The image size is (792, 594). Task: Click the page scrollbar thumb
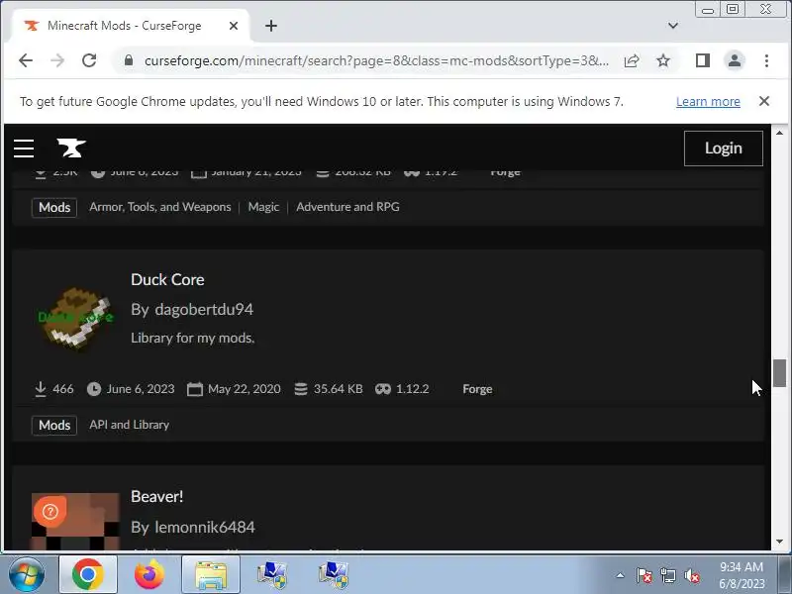point(779,373)
